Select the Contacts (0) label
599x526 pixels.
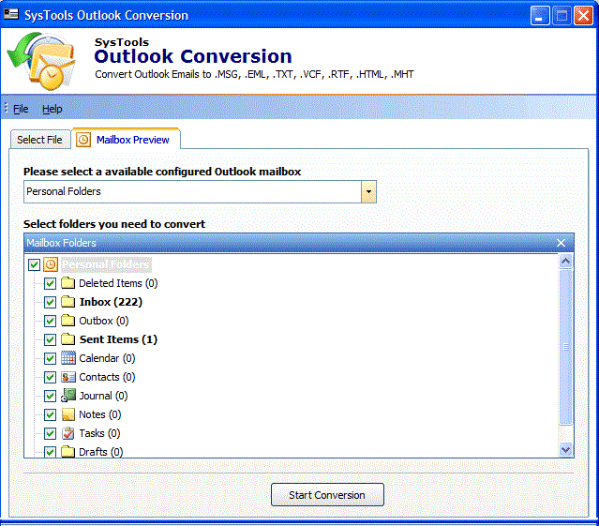pos(107,377)
